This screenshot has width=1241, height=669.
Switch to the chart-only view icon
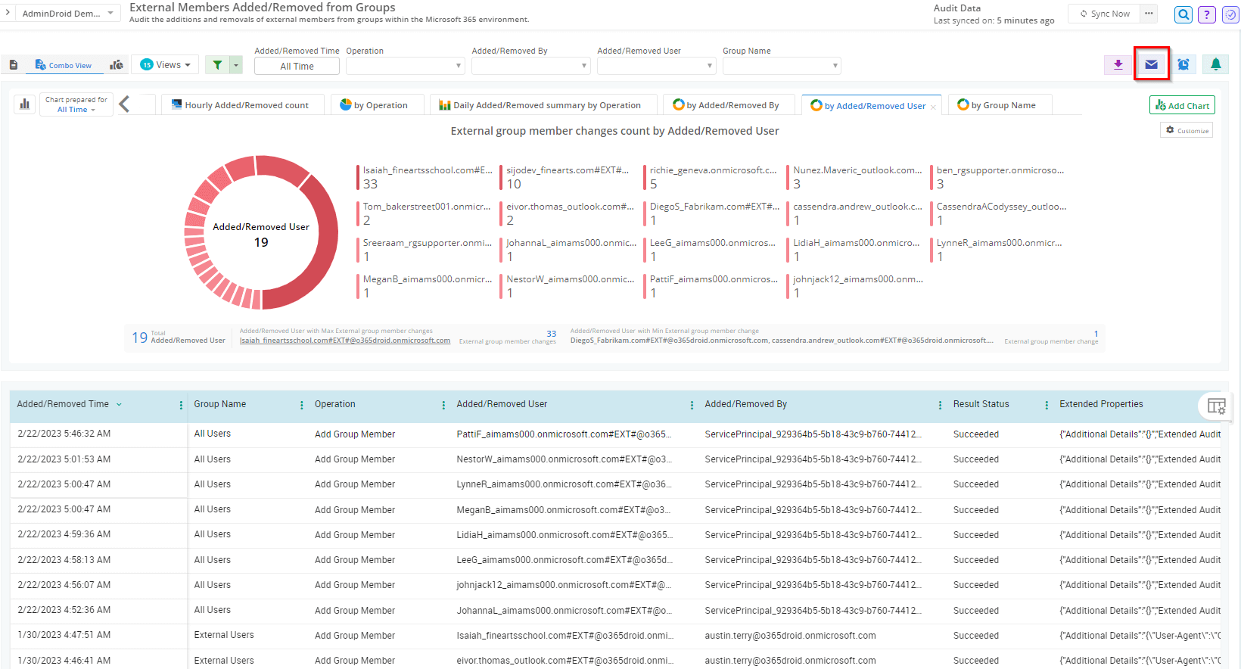coord(117,65)
